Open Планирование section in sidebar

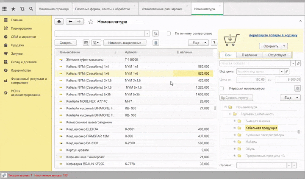click(x=21, y=28)
